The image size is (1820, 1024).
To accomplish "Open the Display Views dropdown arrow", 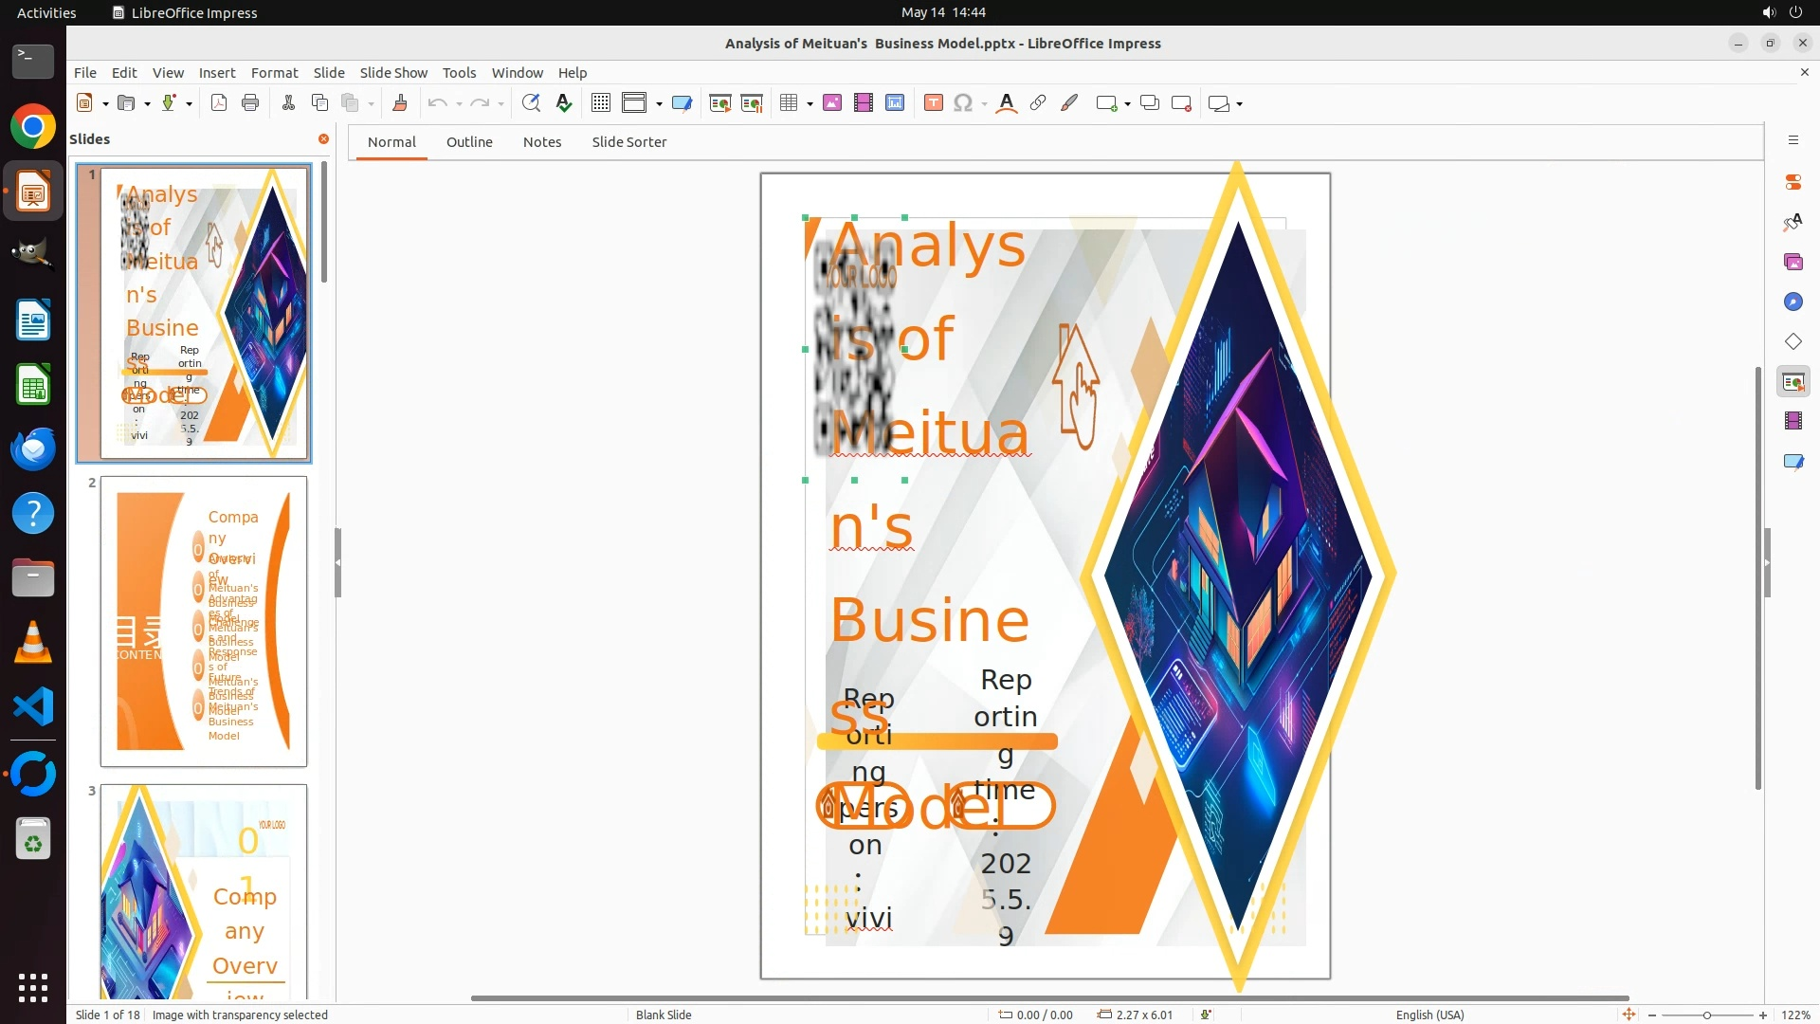I will [x=659, y=103].
